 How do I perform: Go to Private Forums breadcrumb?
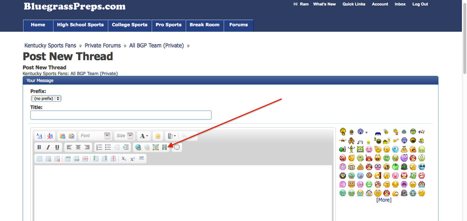point(103,46)
